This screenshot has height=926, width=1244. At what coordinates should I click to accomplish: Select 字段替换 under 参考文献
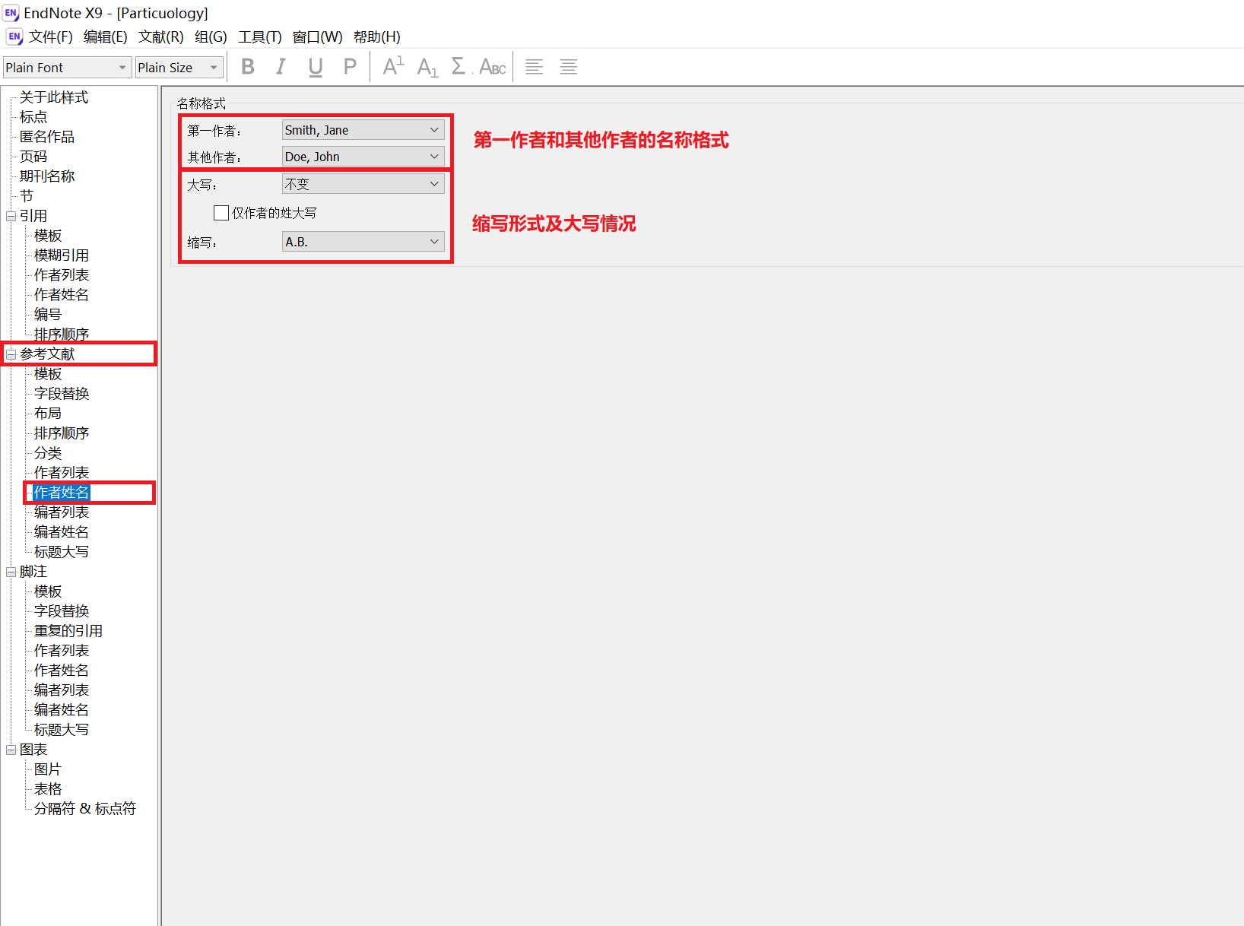[62, 394]
